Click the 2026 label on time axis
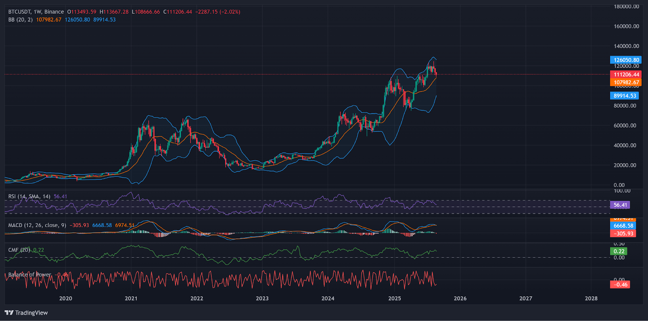Screen dimensions: 648x321 click(460, 298)
